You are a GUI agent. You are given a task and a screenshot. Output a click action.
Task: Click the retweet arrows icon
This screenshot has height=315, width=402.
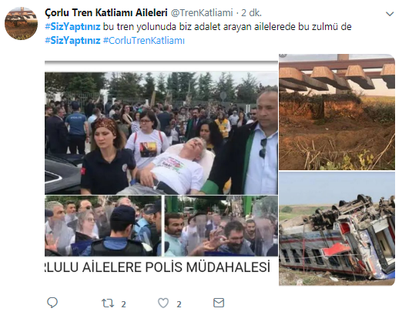[x=108, y=303]
